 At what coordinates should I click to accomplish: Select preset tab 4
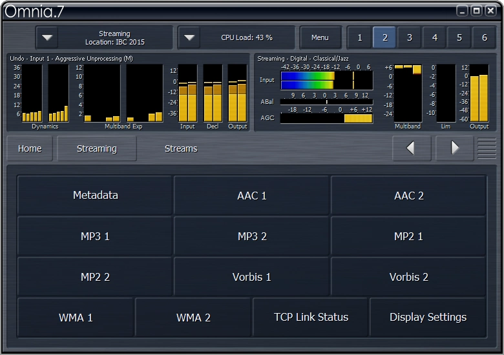[x=434, y=37]
